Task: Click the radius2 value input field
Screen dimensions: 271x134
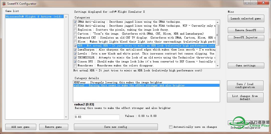Action: [x=97, y=117]
